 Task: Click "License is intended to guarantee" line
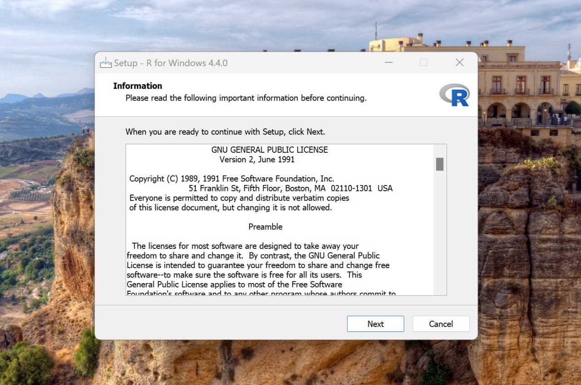[258, 265]
